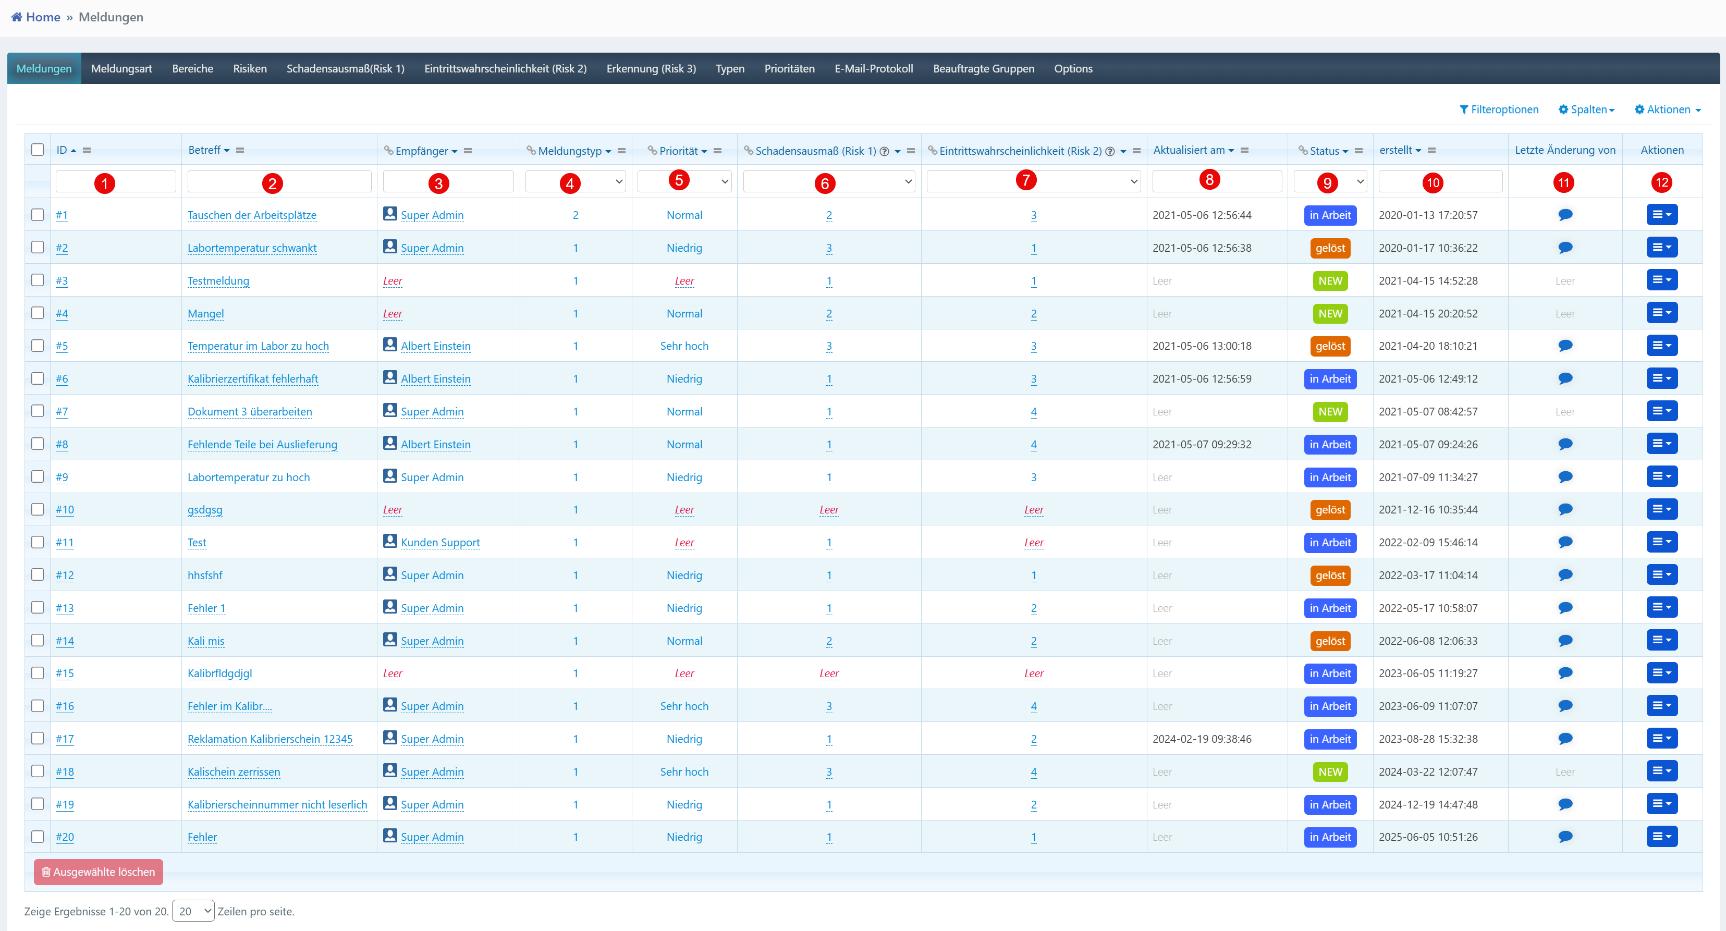This screenshot has width=1726, height=931.
Task: Click the Home icon in breadcrumb
Action: point(17,17)
